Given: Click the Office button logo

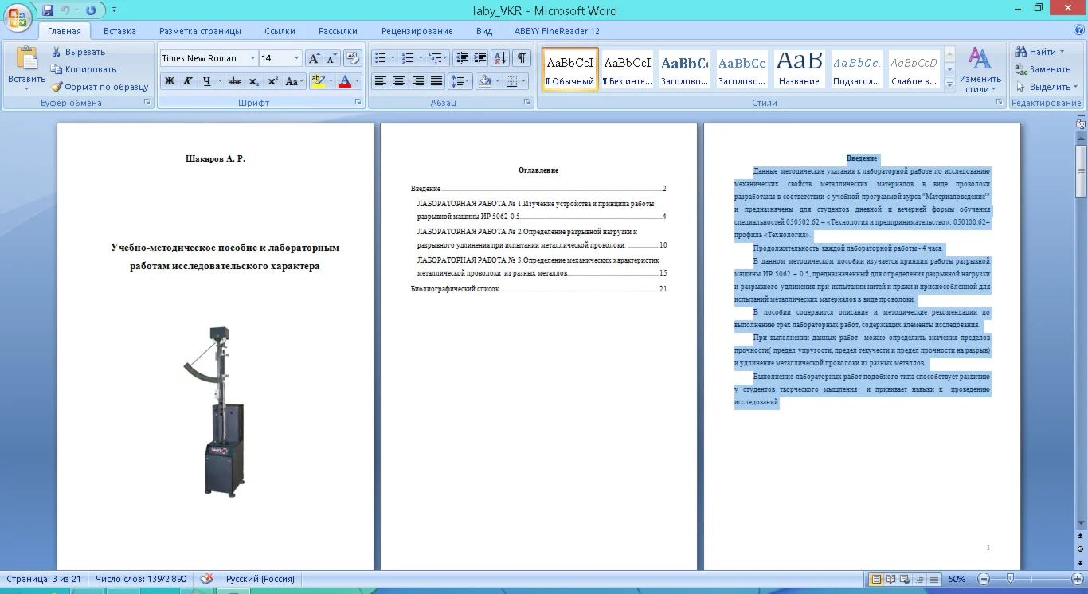Looking at the screenshot, I should tap(18, 16).
